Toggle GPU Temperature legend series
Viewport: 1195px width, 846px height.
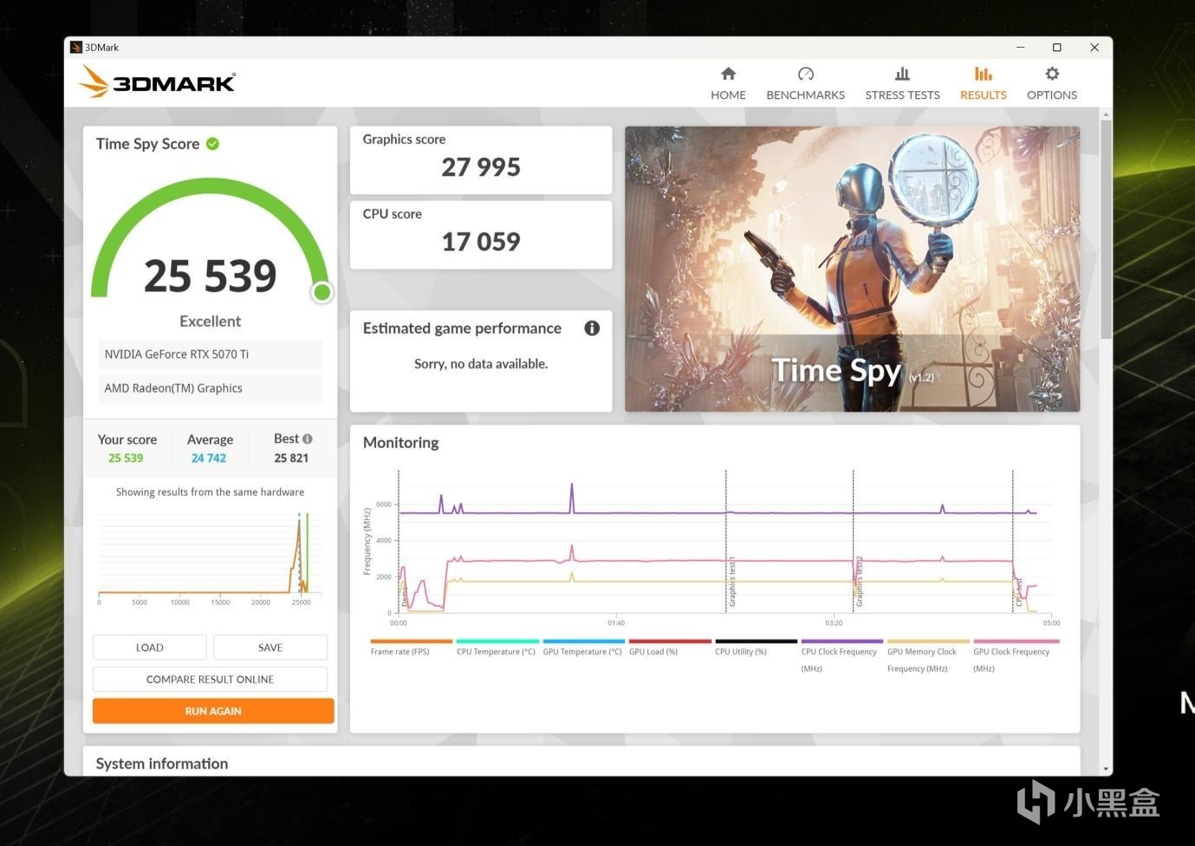[x=583, y=648]
